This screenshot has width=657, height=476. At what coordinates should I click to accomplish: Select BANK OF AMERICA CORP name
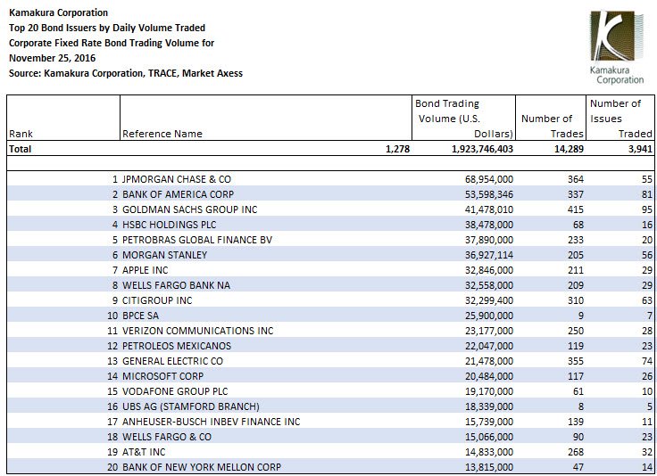point(178,194)
